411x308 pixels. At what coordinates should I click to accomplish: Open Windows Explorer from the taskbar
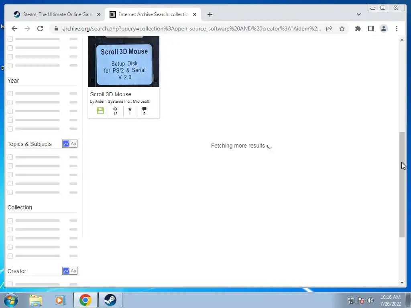click(x=36, y=300)
